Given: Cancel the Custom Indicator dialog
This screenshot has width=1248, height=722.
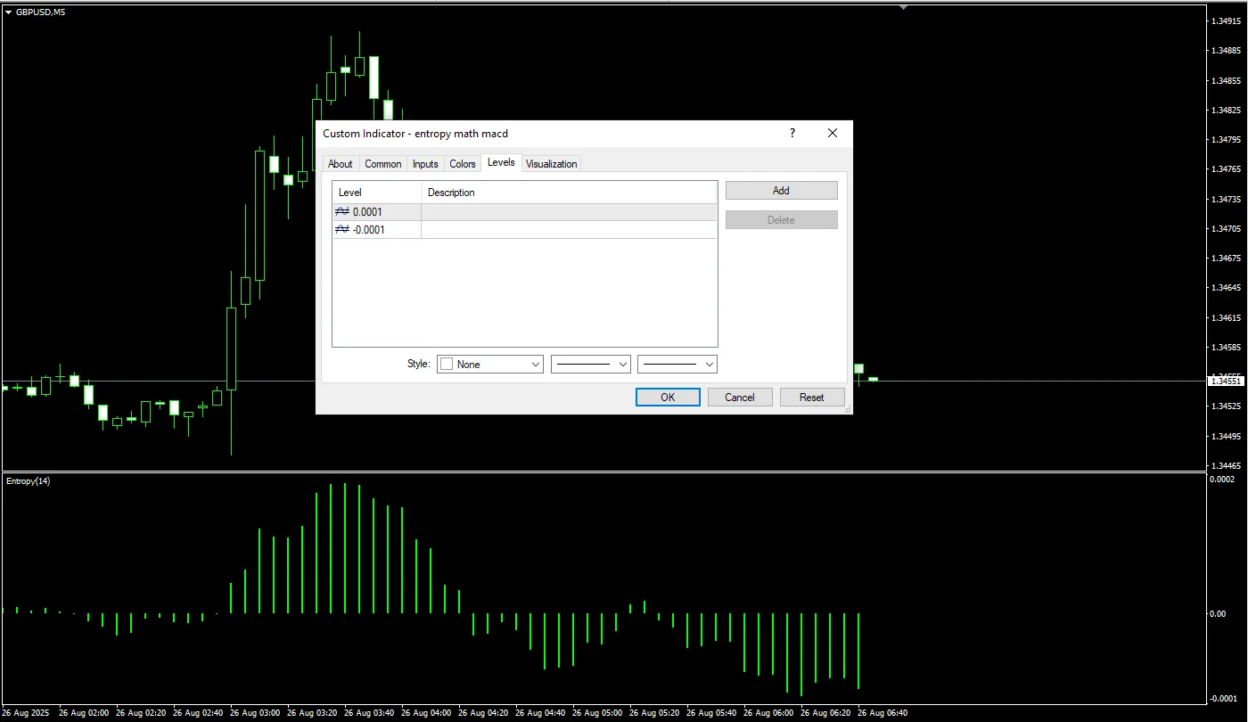Looking at the screenshot, I should click(740, 398).
